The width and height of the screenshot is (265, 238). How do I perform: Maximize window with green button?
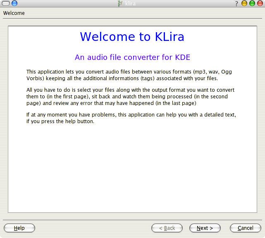tap(252, 3)
